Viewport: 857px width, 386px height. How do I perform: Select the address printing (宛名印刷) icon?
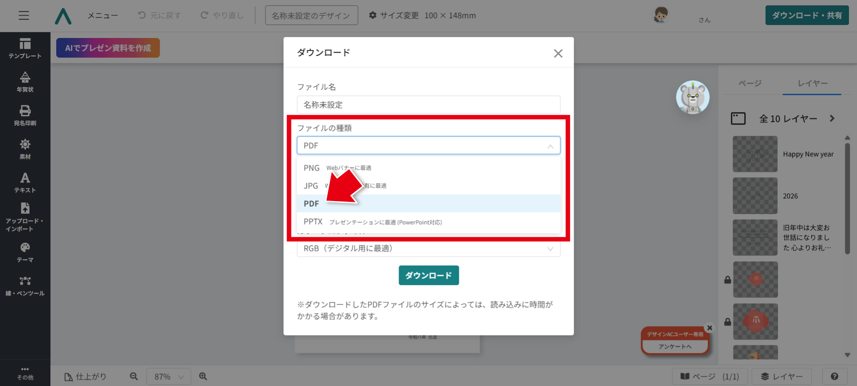pyautogui.click(x=25, y=115)
